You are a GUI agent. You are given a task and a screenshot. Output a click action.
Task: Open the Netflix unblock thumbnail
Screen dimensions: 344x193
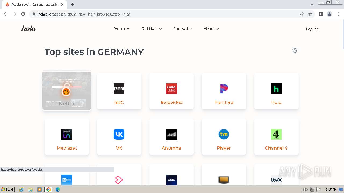tap(67, 91)
